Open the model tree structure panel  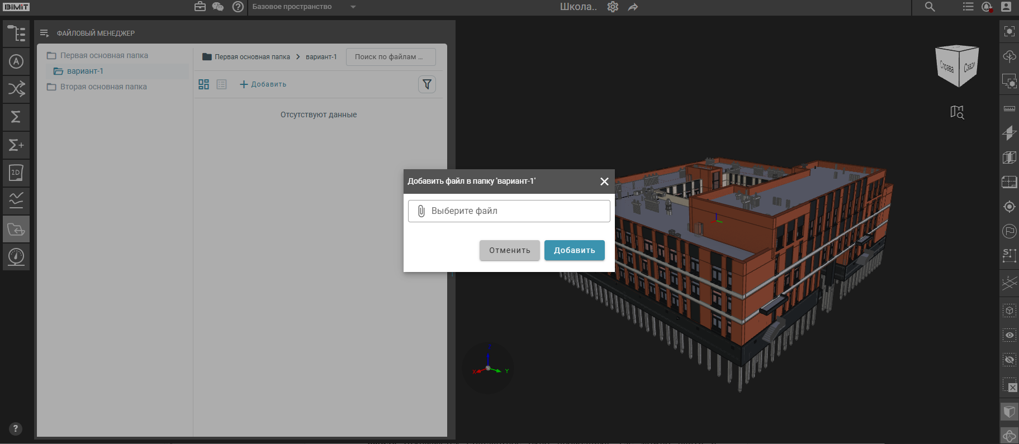pos(16,34)
